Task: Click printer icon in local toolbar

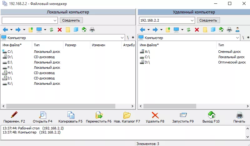Action: (x=92, y=30)
